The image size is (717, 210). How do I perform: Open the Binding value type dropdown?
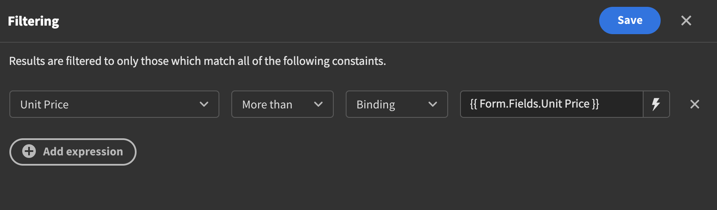pyautogui.click(x=397, y=104)
